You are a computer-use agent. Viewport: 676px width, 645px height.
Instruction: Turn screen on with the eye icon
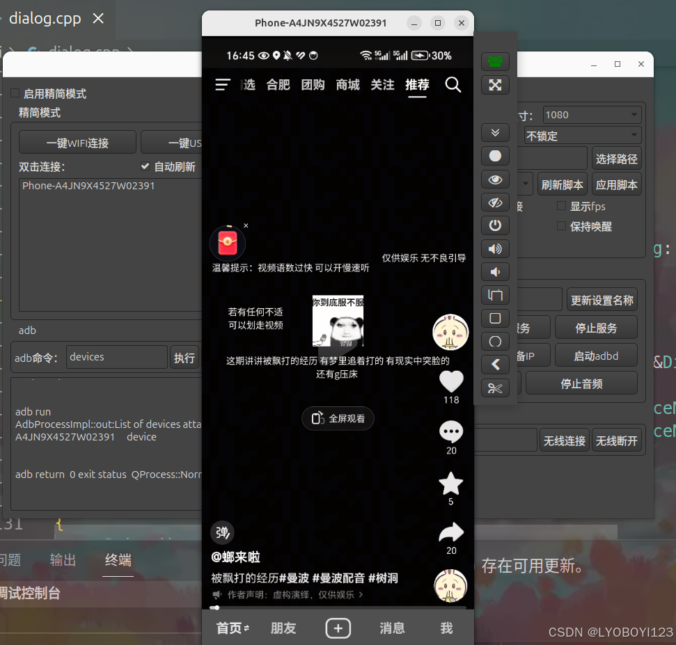pyautogui.click(x=495, y=180)
